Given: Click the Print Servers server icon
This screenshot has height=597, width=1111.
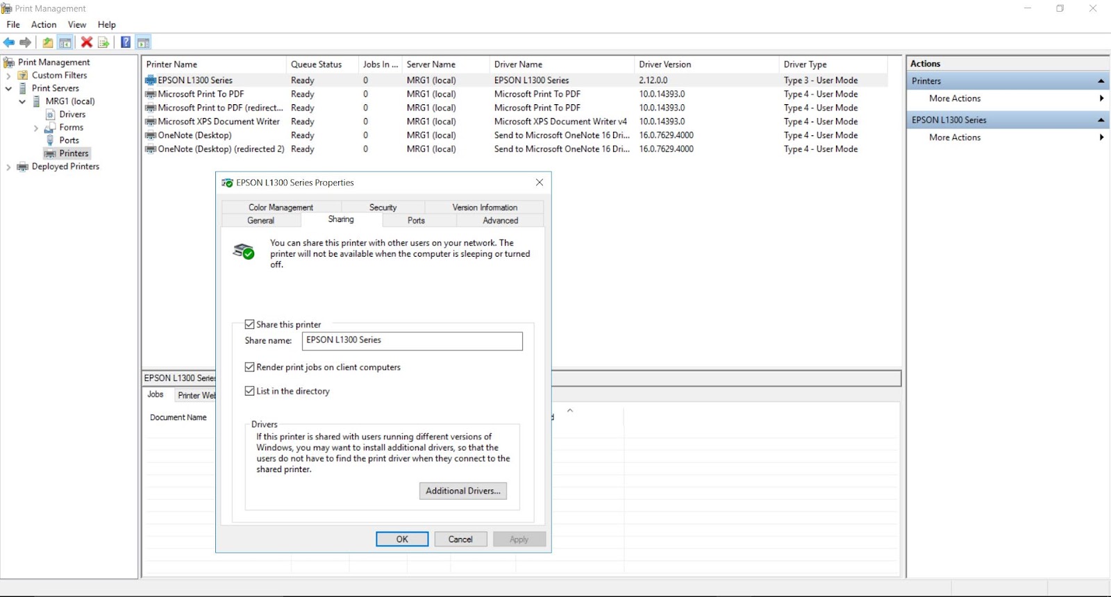Looking at the screenshot, I should [x=23, y=88].
